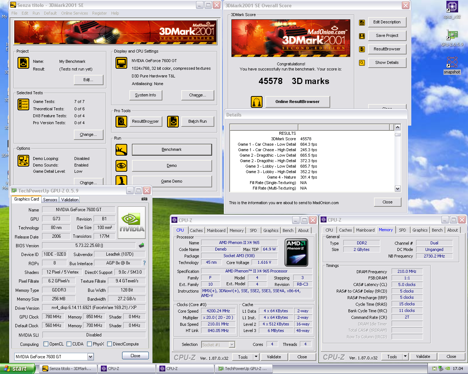468x374 pixels.
Task: Click the Save Project floppy icon
Action: (362, 36)
